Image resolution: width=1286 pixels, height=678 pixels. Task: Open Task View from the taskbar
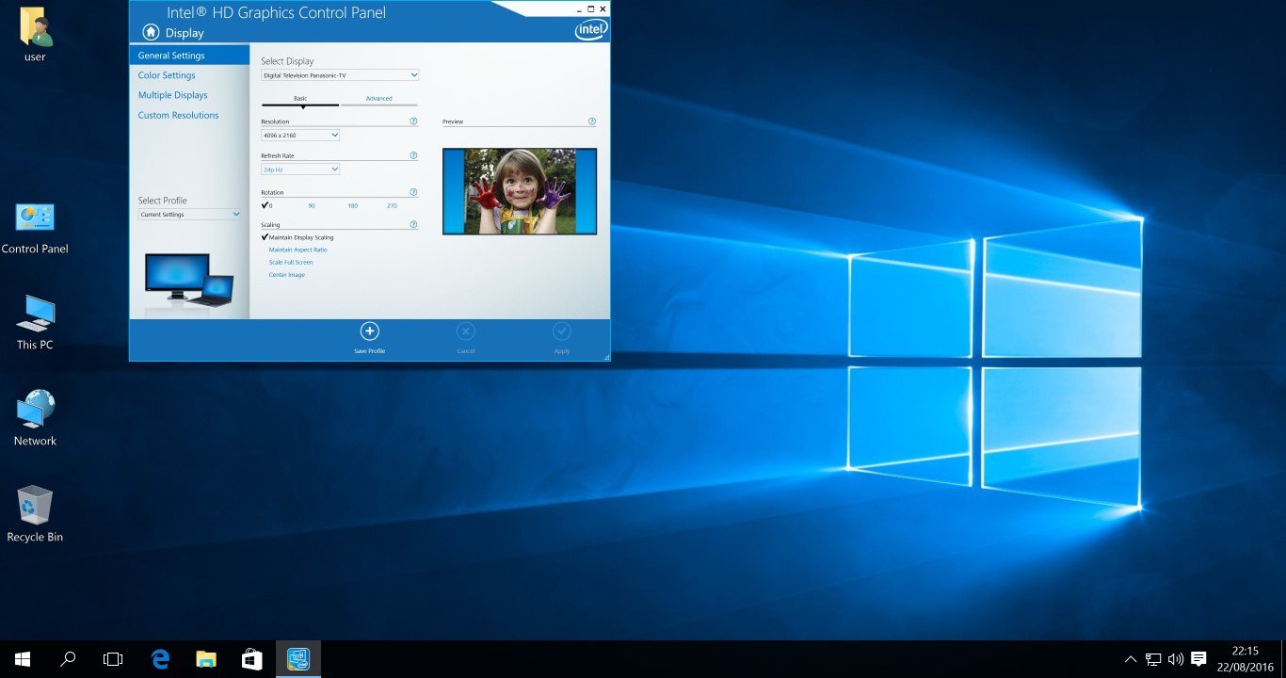[113, 659]
